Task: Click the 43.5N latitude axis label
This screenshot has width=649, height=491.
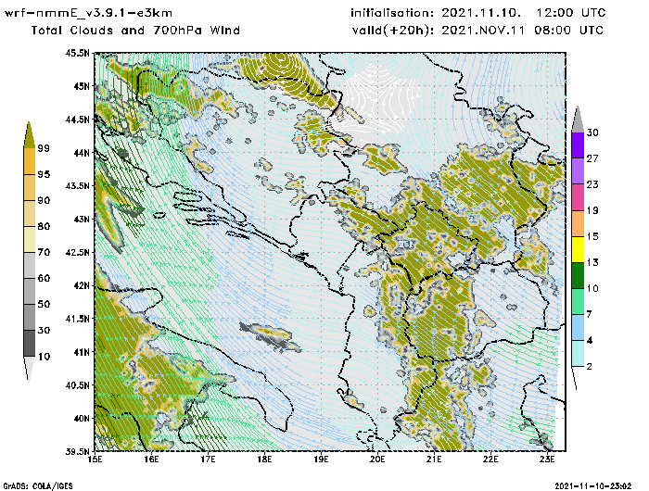Action: coord(77,185)
